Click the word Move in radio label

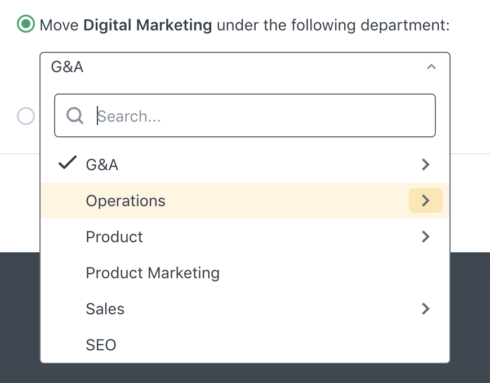(59, 25)
